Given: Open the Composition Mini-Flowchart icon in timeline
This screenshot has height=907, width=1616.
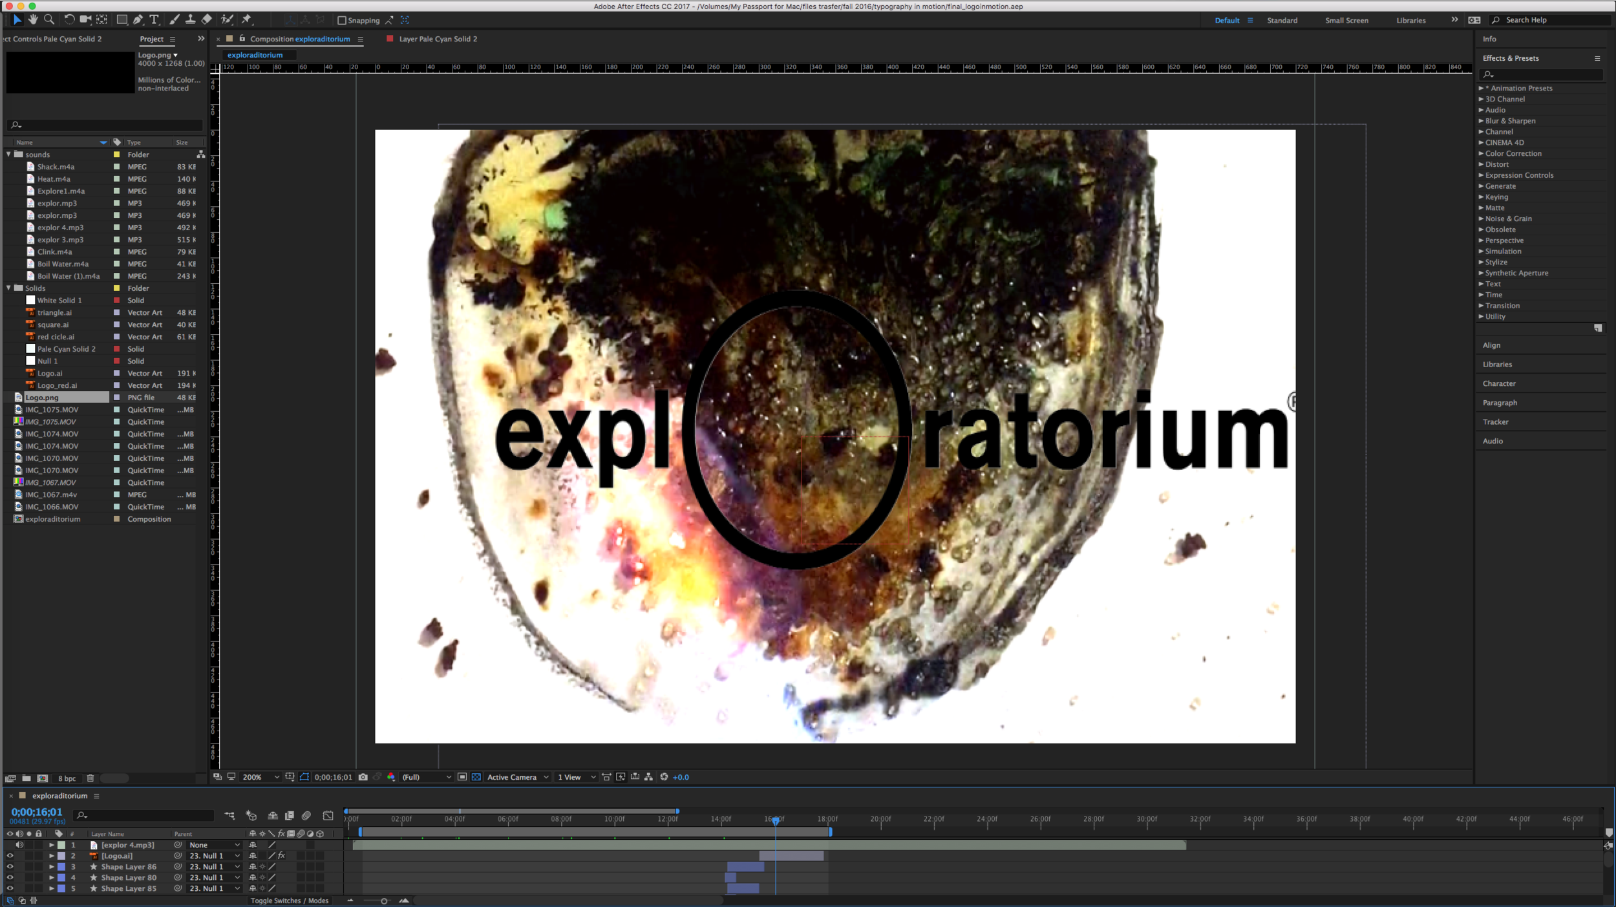Looking at the screenshot, I should pyautogui.click(x=229, y=816).
